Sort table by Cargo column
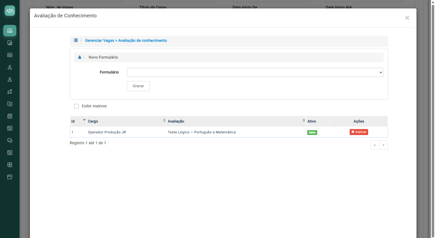The image size is (435, 238). tap(127, 121)
